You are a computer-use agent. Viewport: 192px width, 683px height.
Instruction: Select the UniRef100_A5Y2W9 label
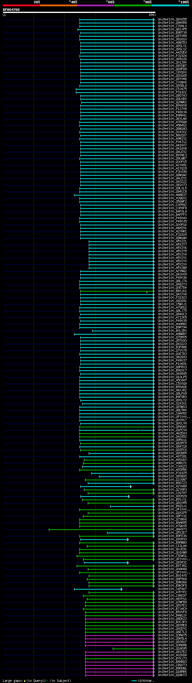click(x=172, y=268)
